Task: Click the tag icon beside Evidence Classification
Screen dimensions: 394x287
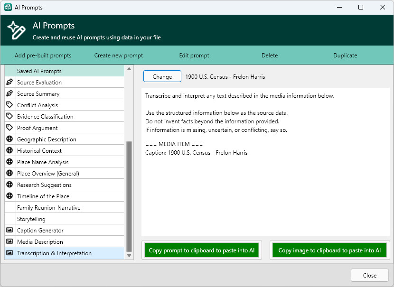Action: coord(9,116)
